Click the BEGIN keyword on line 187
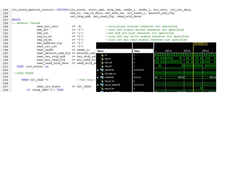Image resolution: width=241 pixels, height=181 pixels. point(16,20)
